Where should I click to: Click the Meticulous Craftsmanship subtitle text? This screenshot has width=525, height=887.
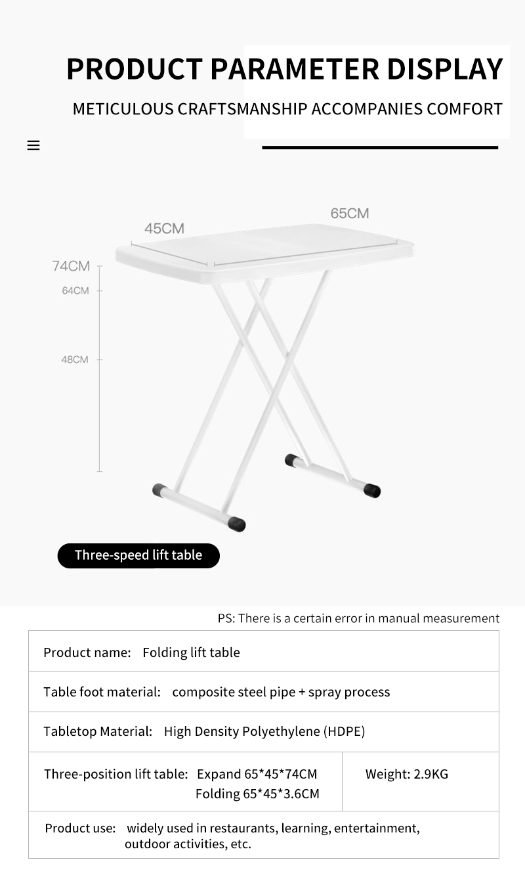click(x=287, y=109)
